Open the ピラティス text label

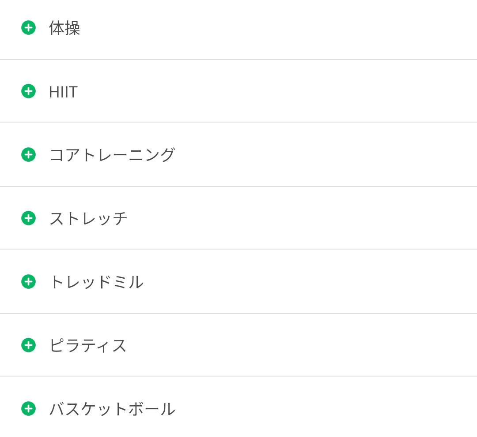coord(87,346)
